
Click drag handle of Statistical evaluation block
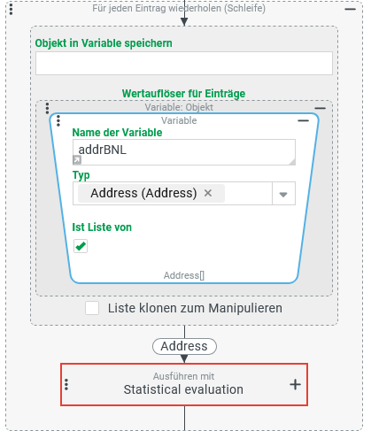point(66,384)
